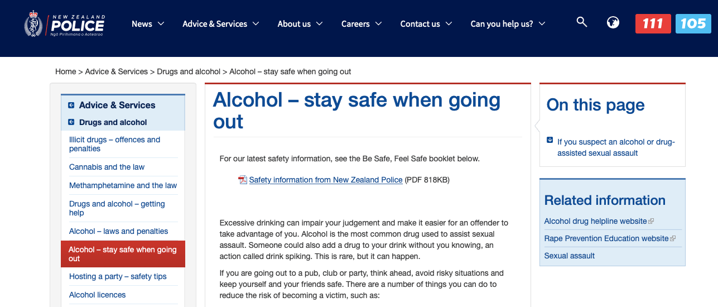Viewport: 718px width, 307px height.
Task: Click the New Zealand Police logo
Action: pyautogui.click(x=65, y=24)
